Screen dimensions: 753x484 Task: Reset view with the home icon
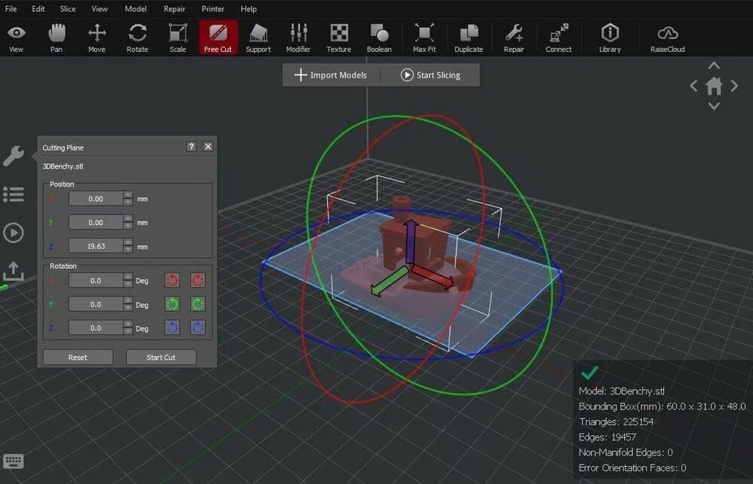714,87
